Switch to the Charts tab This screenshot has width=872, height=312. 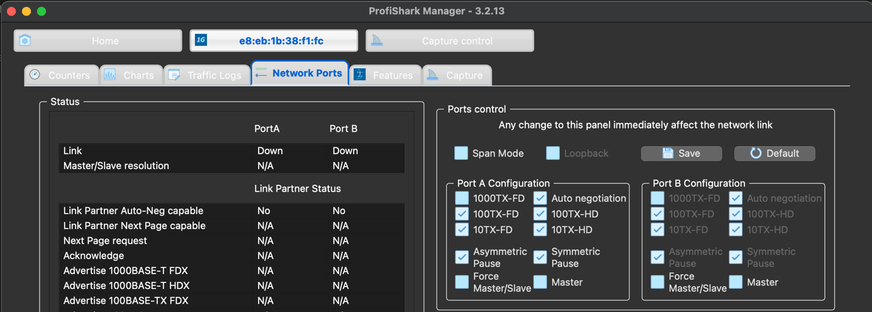click(131, 75)
